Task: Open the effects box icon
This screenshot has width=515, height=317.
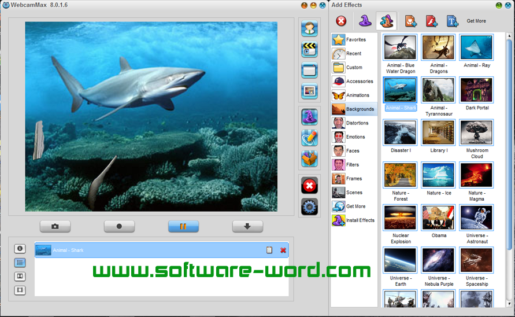Action: 309,158
